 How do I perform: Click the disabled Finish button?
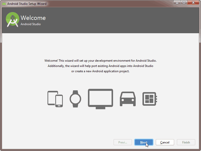[186, 142]
